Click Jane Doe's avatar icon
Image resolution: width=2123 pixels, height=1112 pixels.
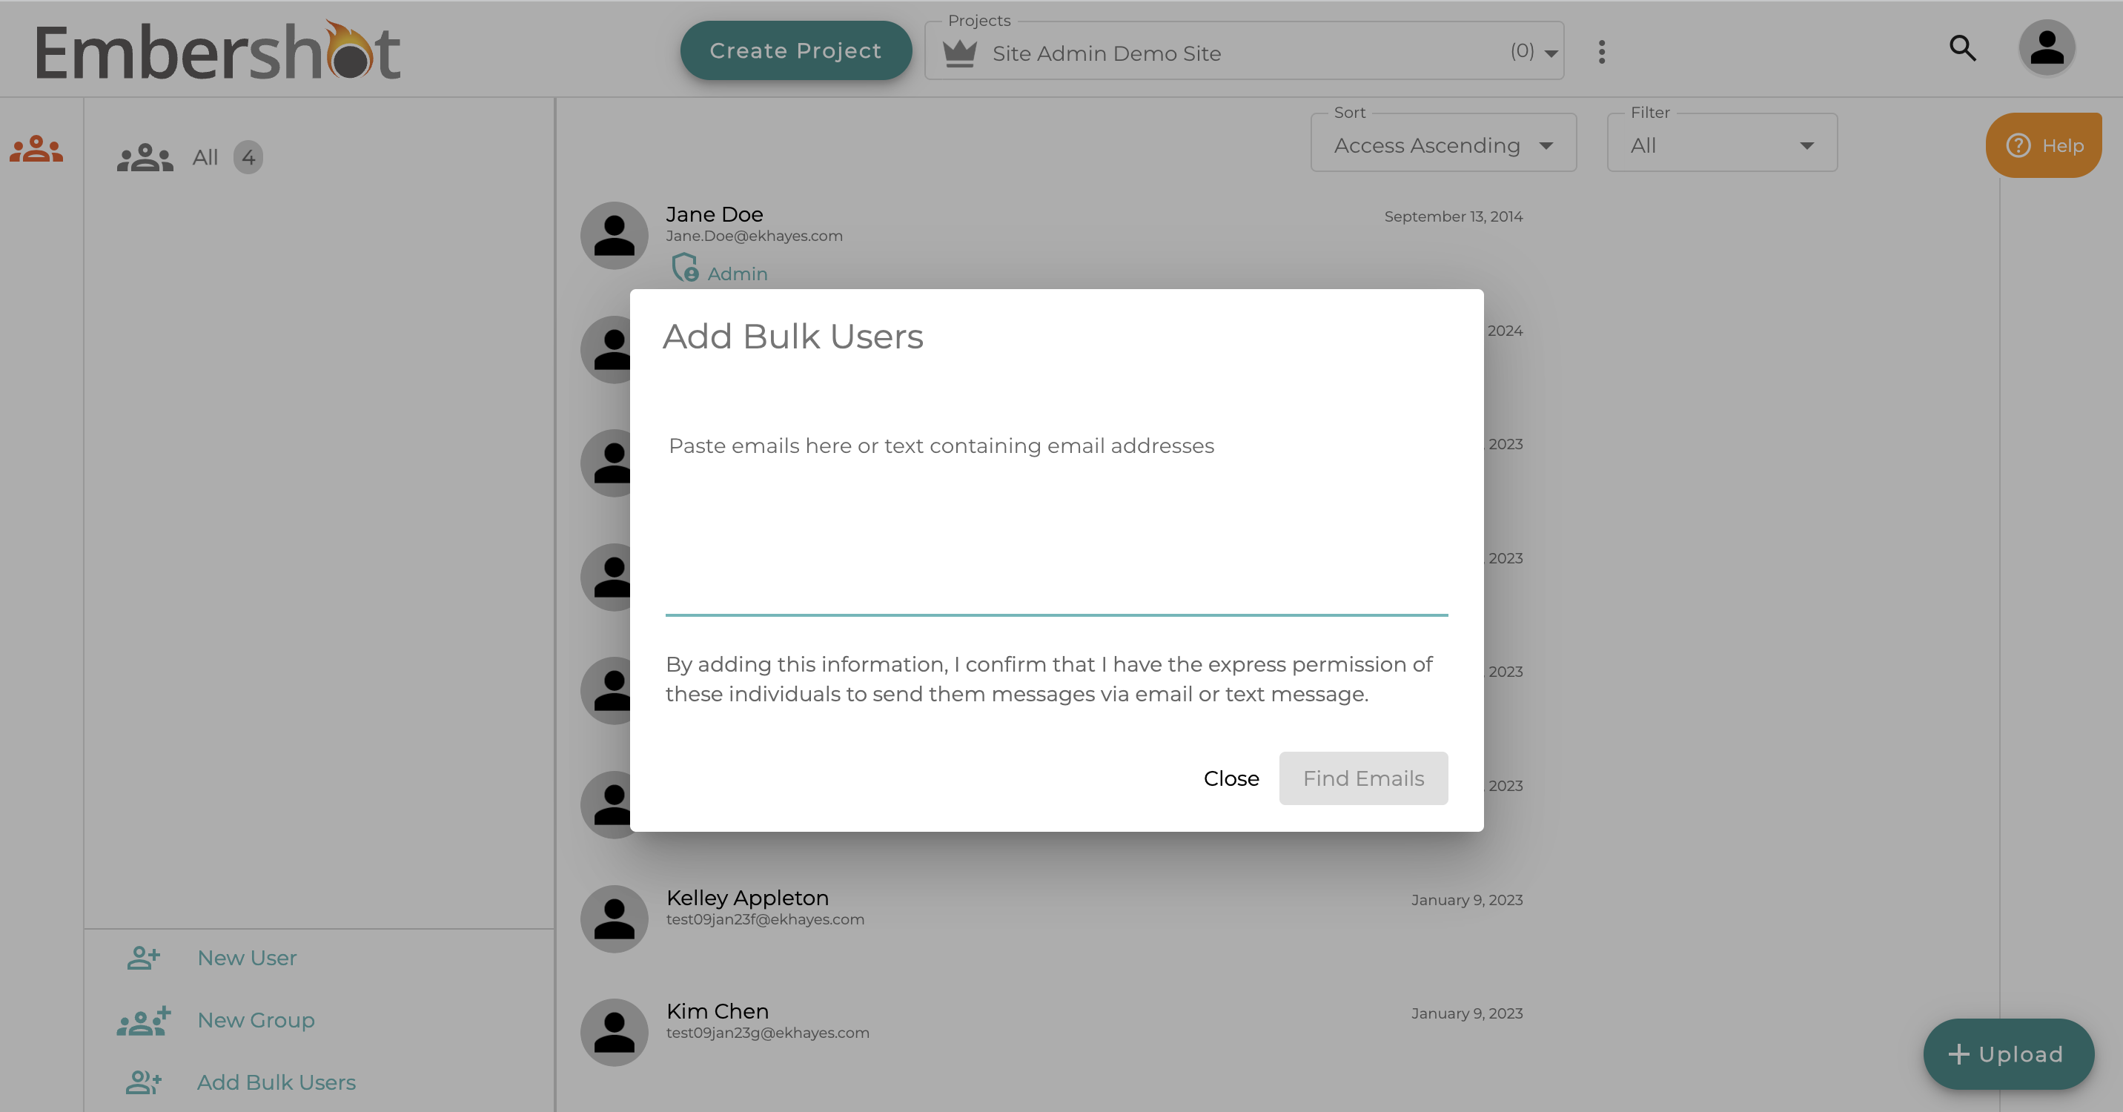[614, 236]
